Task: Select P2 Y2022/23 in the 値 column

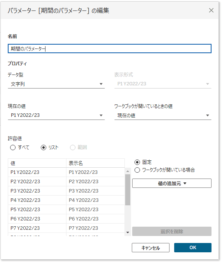Action: pos(37,182)
